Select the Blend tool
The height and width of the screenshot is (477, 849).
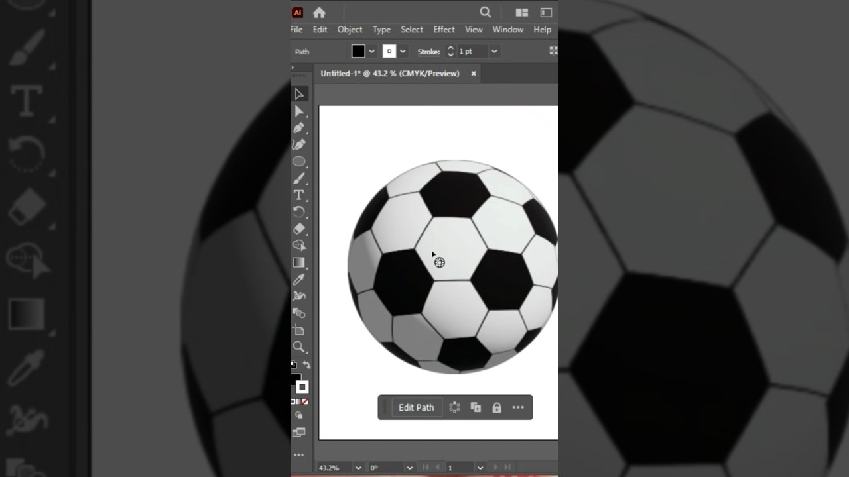[299, 313]
